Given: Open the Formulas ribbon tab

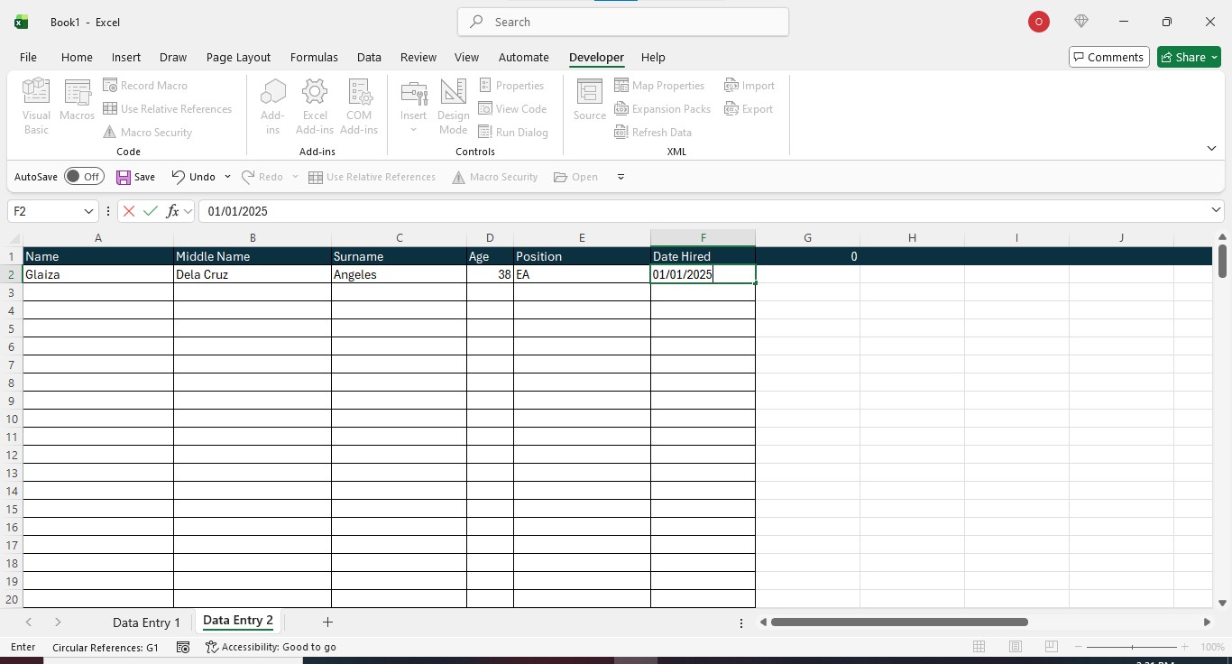Looking at the screenshot, I should click(x=314, y=57).
